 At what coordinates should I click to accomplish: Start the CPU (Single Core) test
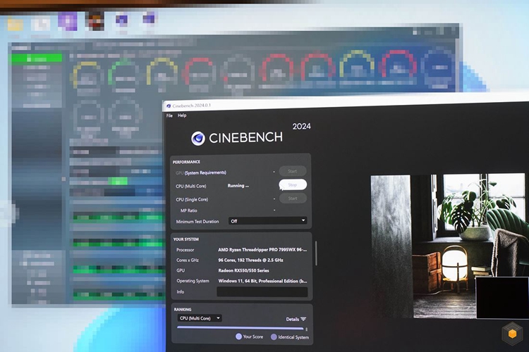[x=293, y=199]
